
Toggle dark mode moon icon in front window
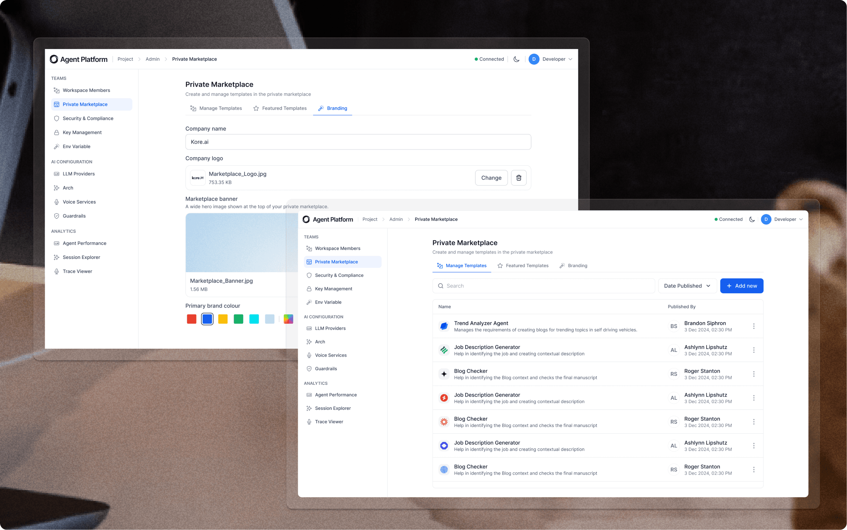click(x=752, y=219)
